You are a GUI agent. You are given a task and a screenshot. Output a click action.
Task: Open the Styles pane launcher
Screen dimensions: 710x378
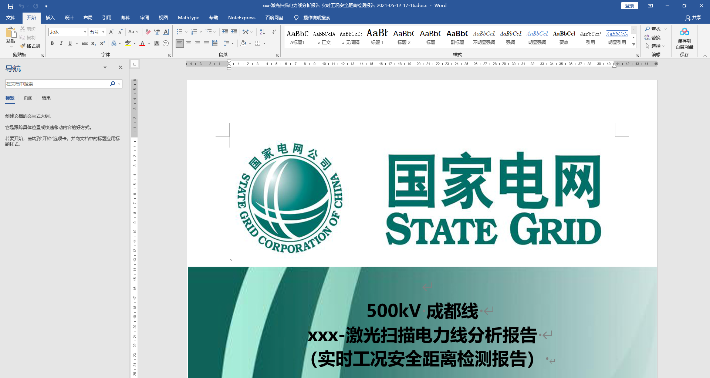pos(638,55)
